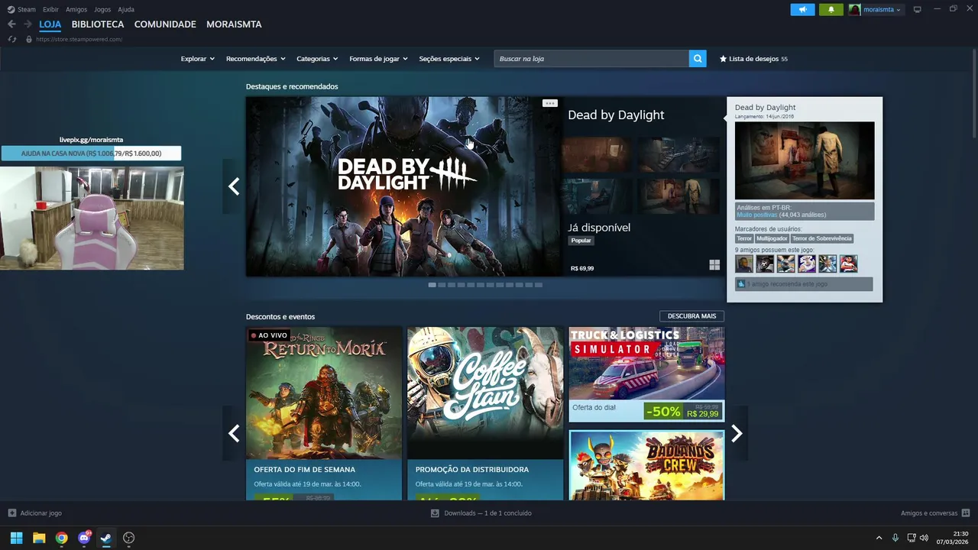Open the Exibir menu
Viewport: 978px width, 550px height.
point(50,9)
